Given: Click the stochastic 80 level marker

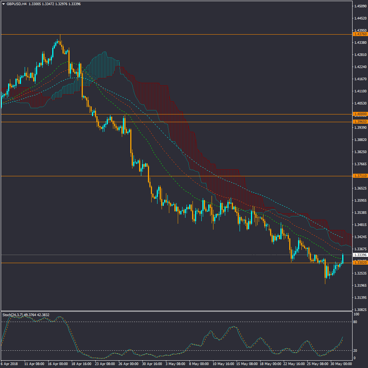Looking at the screenshot, I should click(355, 322).
